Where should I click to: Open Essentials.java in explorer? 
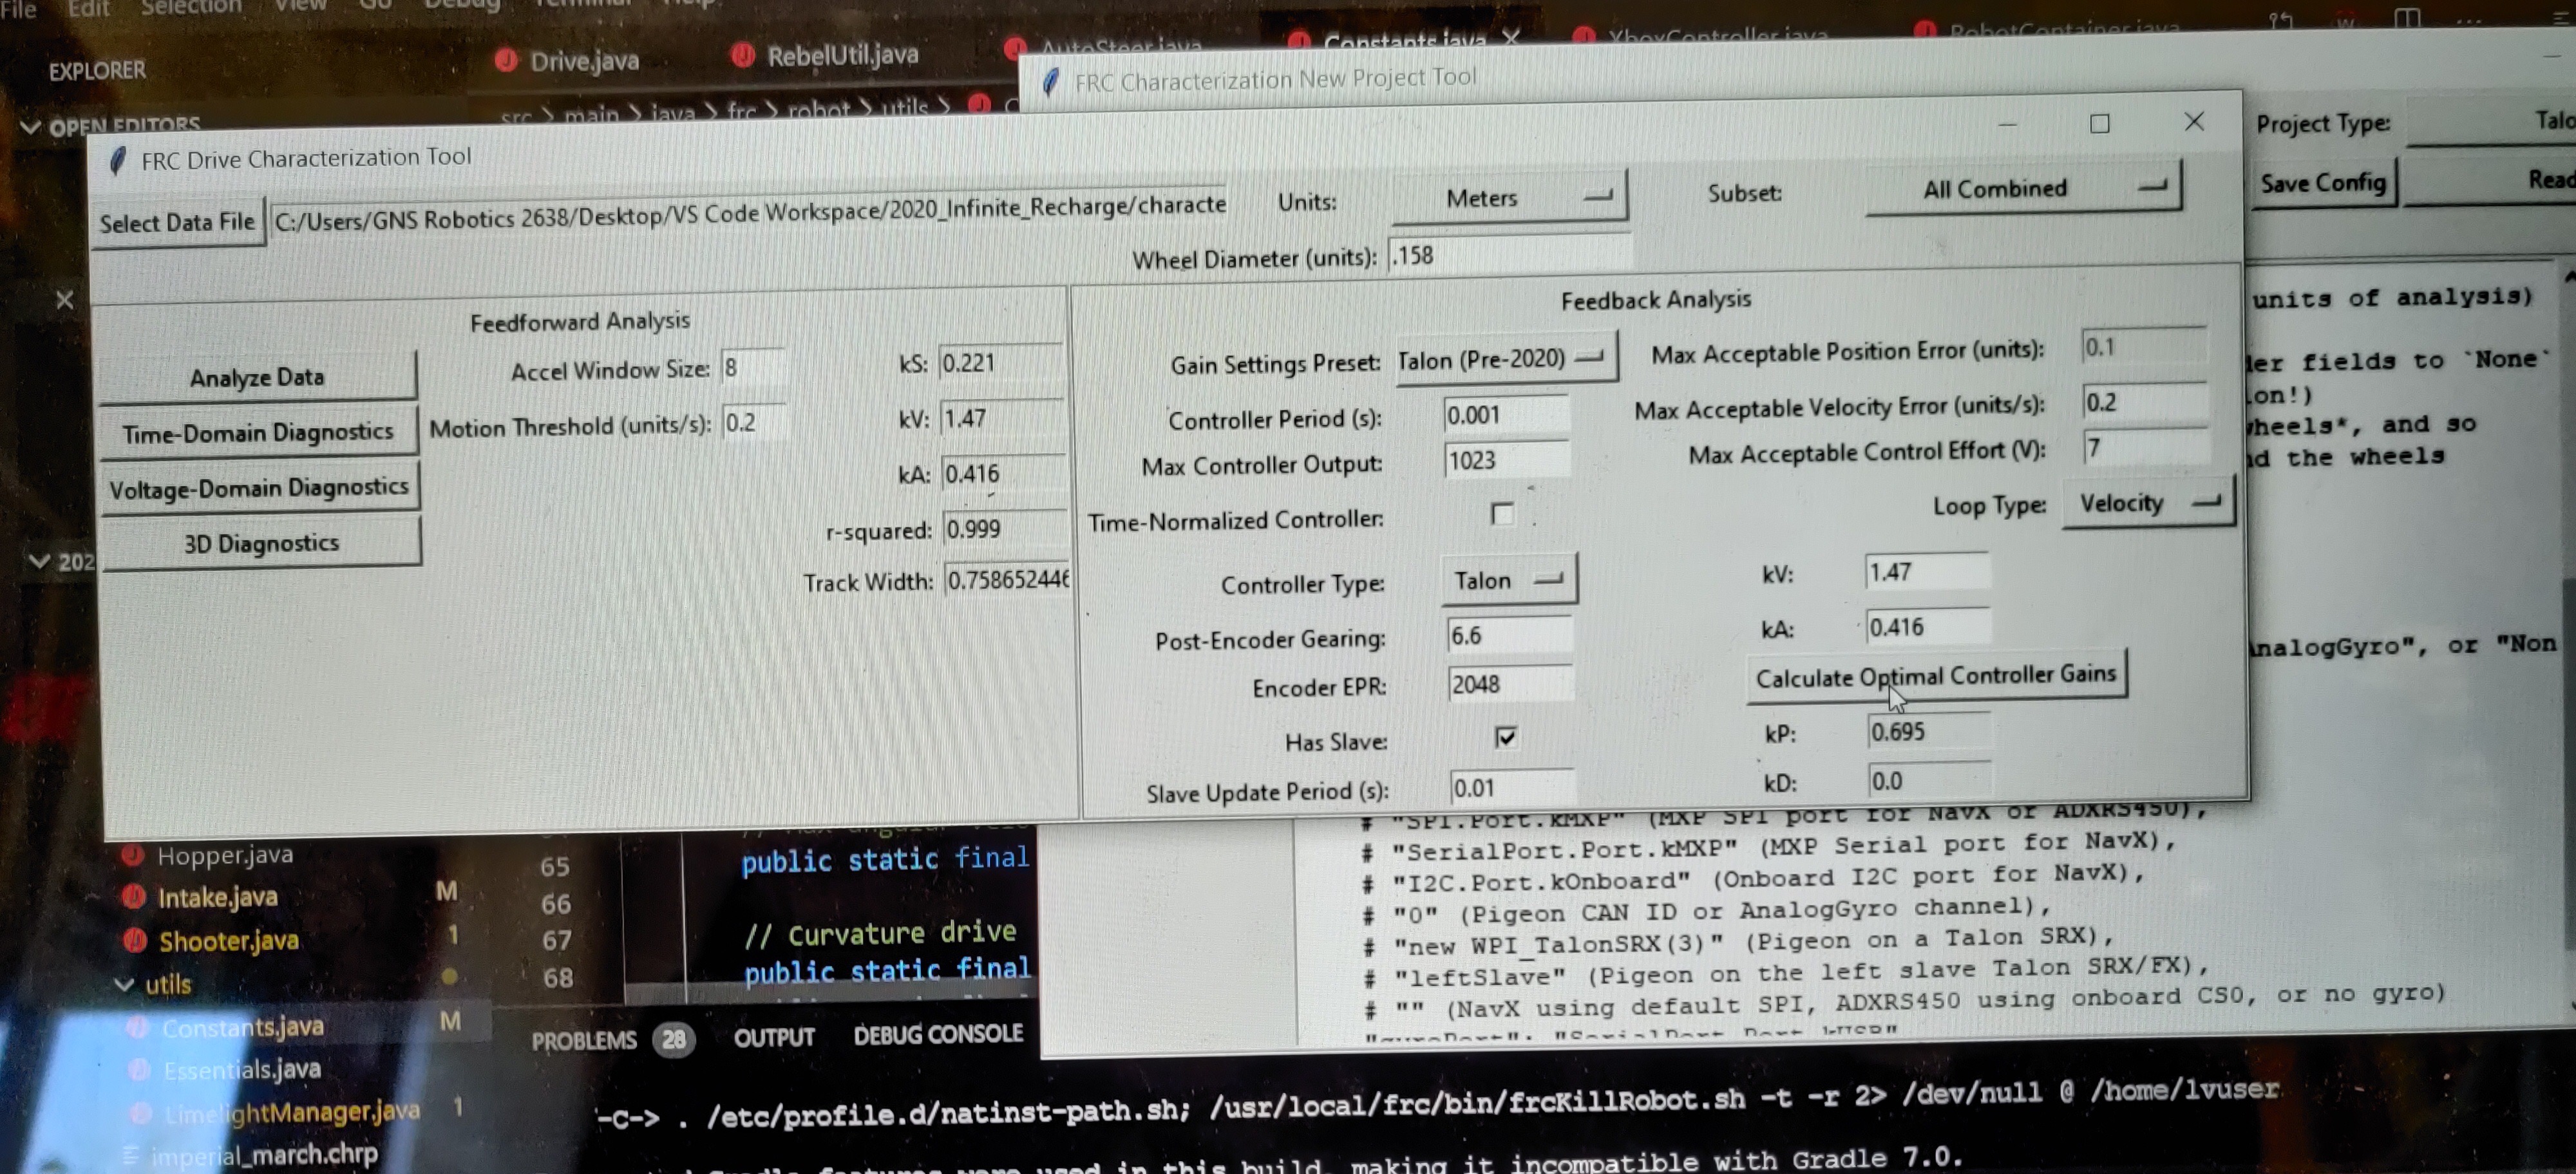pos(242,1070)
